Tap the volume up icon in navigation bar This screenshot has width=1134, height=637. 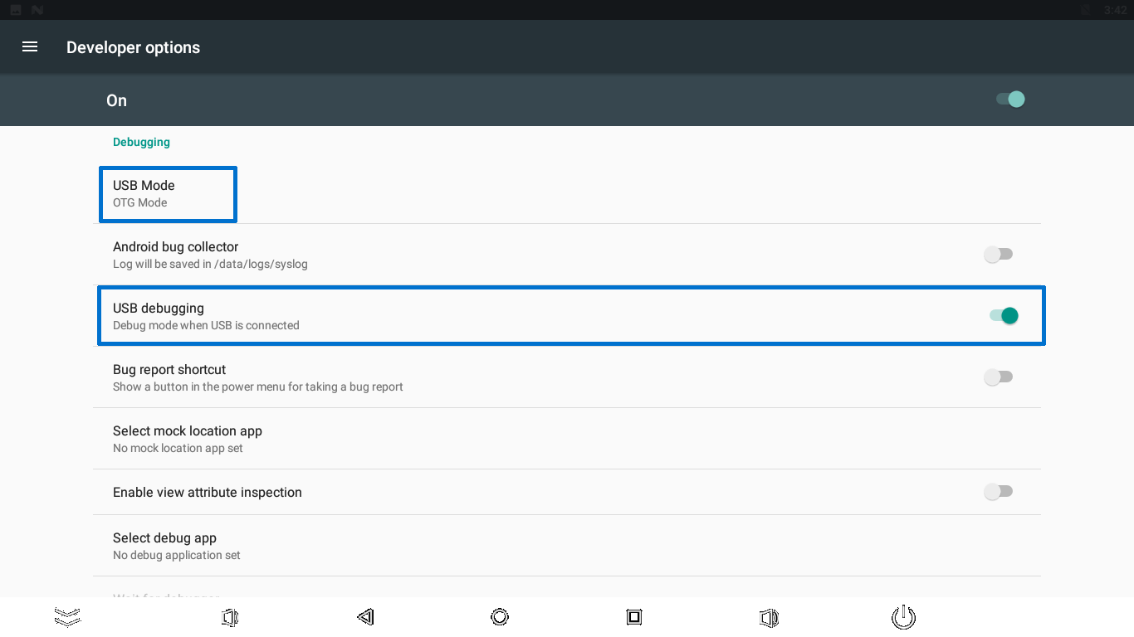coord(769,617)
